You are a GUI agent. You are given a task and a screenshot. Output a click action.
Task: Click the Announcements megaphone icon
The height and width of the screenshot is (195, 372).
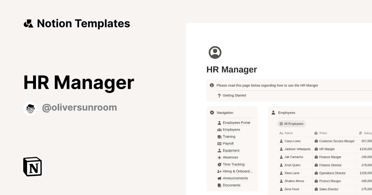[219, 178]
